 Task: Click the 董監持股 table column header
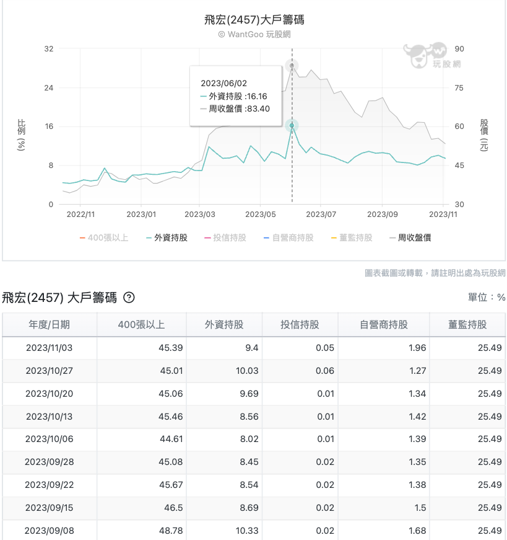pos(467,324)
